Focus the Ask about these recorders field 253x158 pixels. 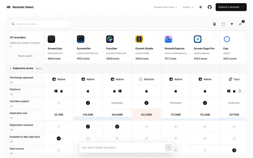(x=123, y=147)
